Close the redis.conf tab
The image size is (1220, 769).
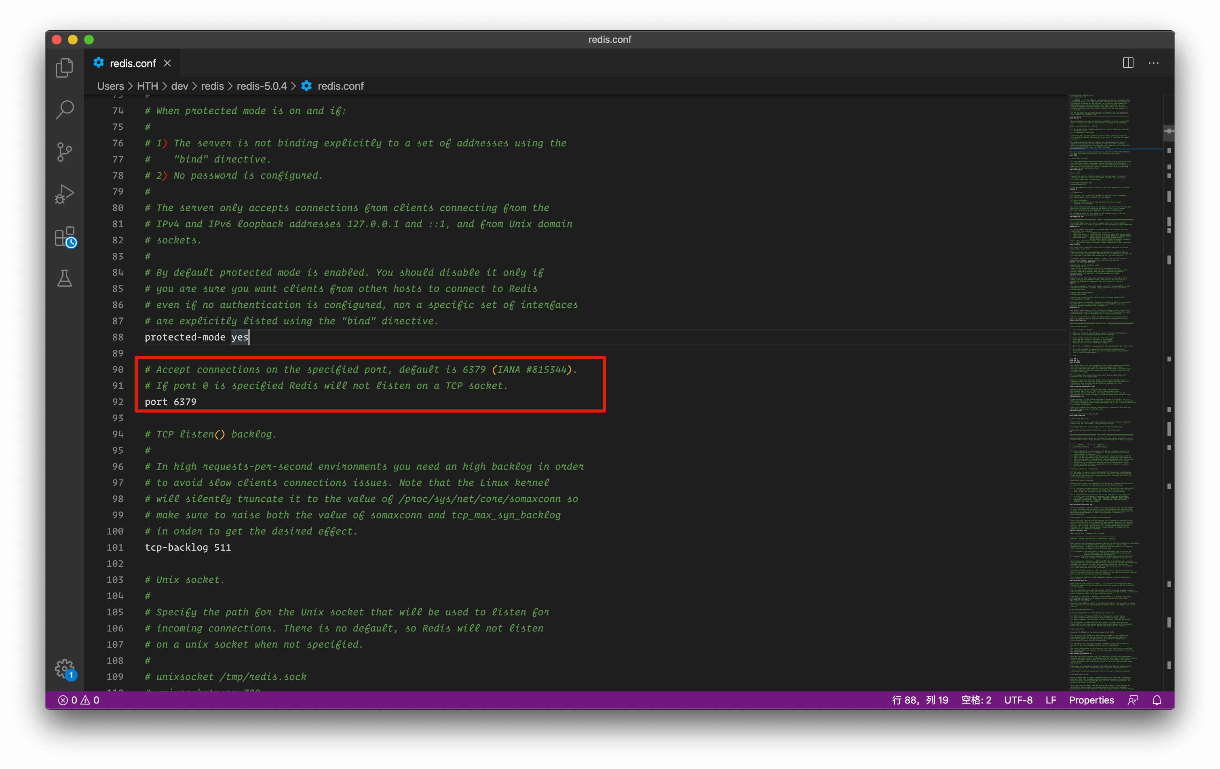(167, 63)
